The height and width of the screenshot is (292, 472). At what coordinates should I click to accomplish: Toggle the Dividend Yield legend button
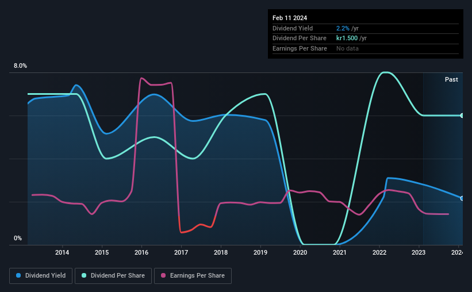tap(41, 276)
